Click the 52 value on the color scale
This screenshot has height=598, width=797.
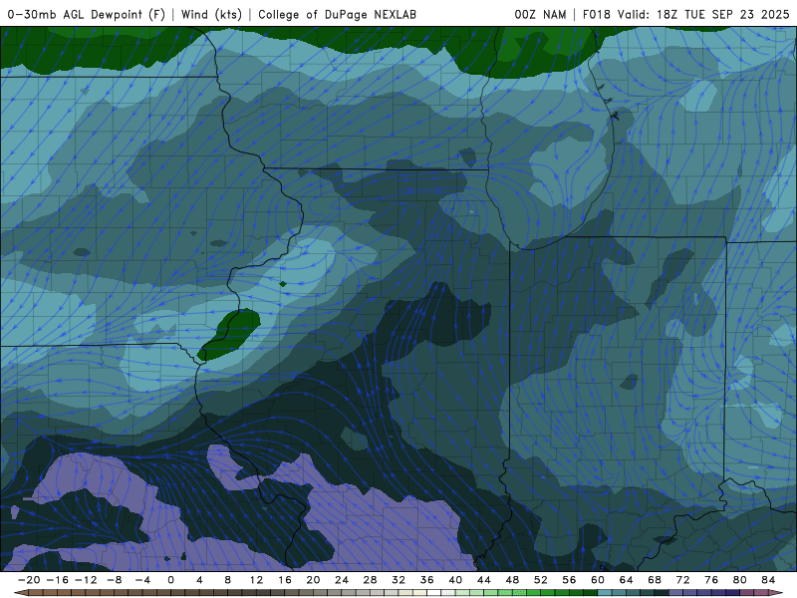coord(541,580)
